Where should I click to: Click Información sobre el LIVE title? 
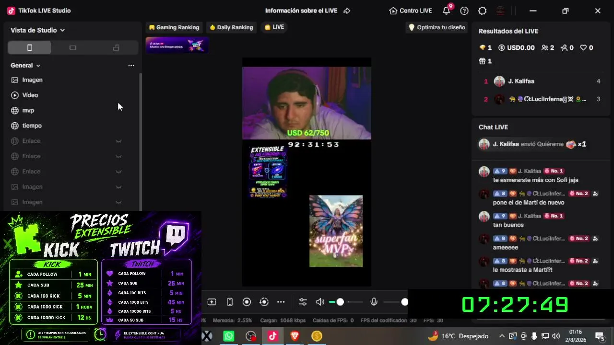(301, 11)
